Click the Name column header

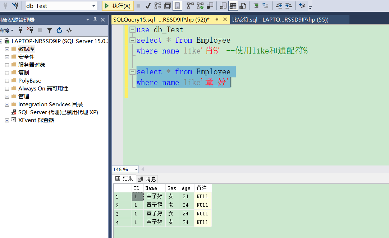[154, 188]
